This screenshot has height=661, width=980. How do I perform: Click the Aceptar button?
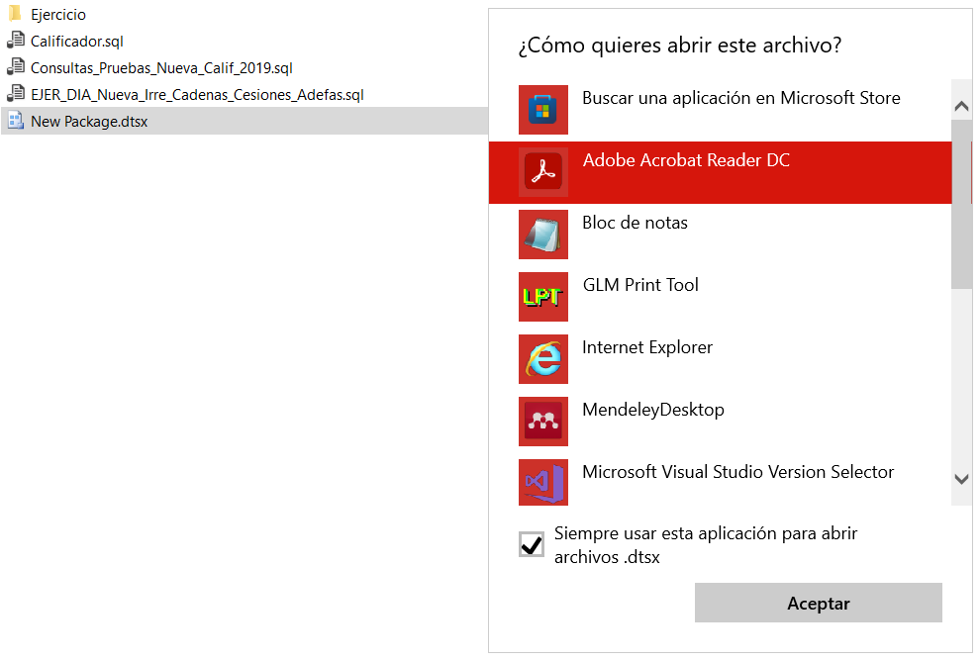pos(818,603)
